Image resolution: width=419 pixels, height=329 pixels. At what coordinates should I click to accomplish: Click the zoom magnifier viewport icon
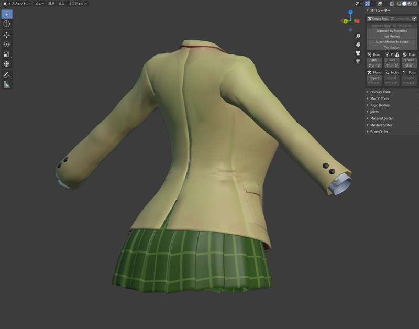tap(358, 36)
